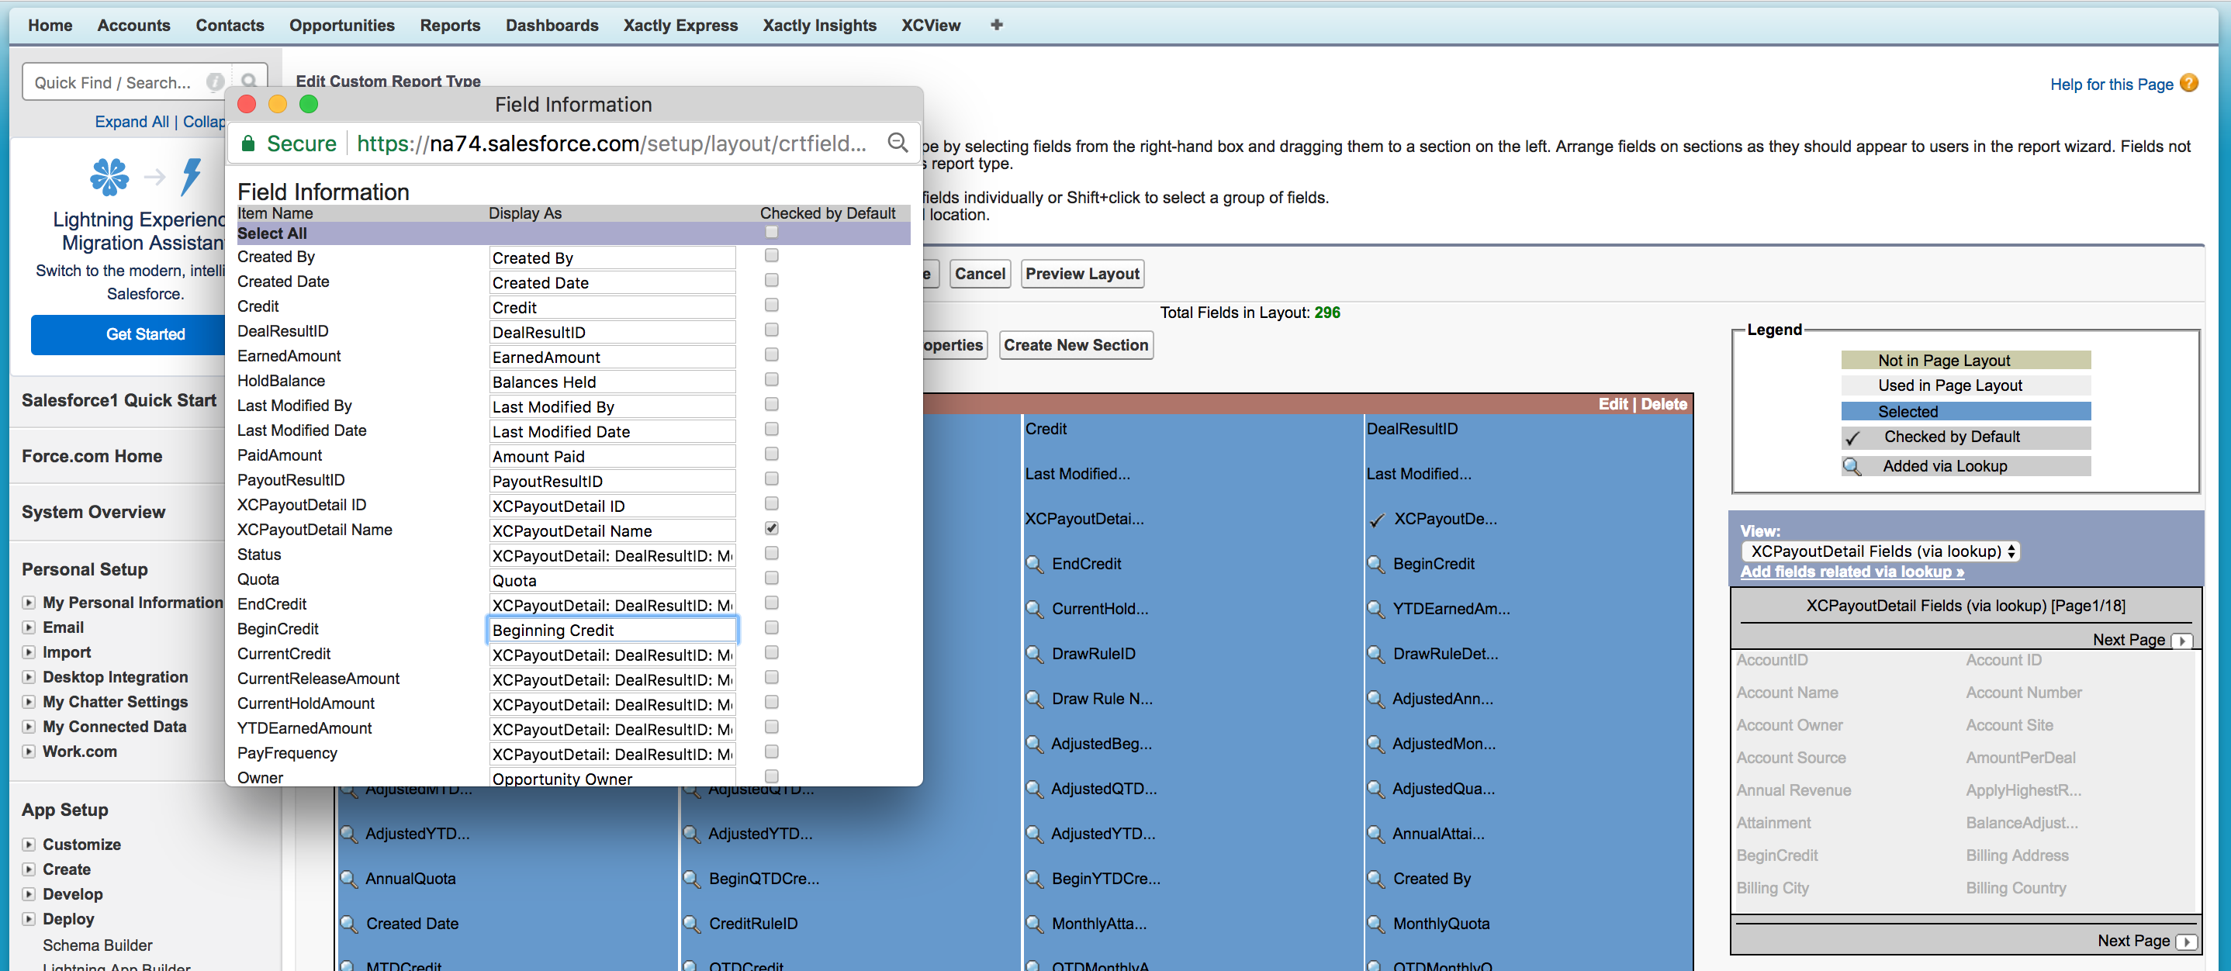Click the blue Salesforce classic flower icon

pyautogui.click(x=109, y=176)
